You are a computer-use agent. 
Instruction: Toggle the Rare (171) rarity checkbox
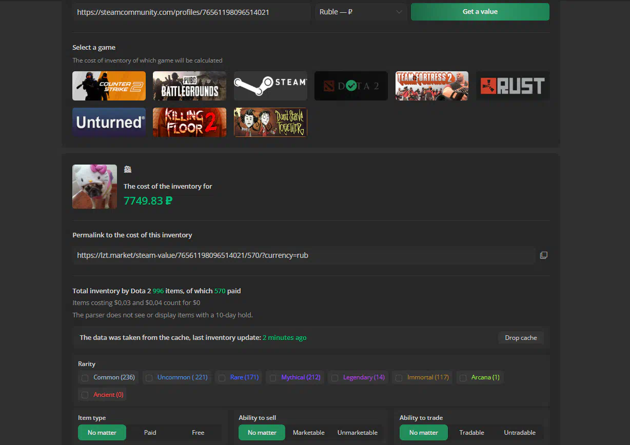click(222, 378)
